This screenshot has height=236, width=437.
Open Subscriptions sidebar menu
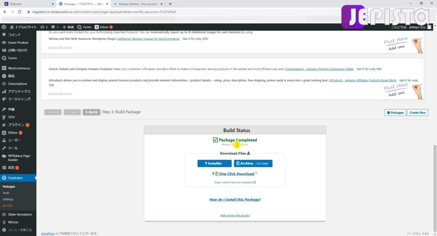(x=18, y=84)
